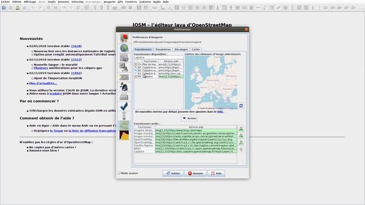Select the keyboard shortcuts icon in Preferences sidebar
The height and width of the screenshot is (205, 365).
pos(124,96)
